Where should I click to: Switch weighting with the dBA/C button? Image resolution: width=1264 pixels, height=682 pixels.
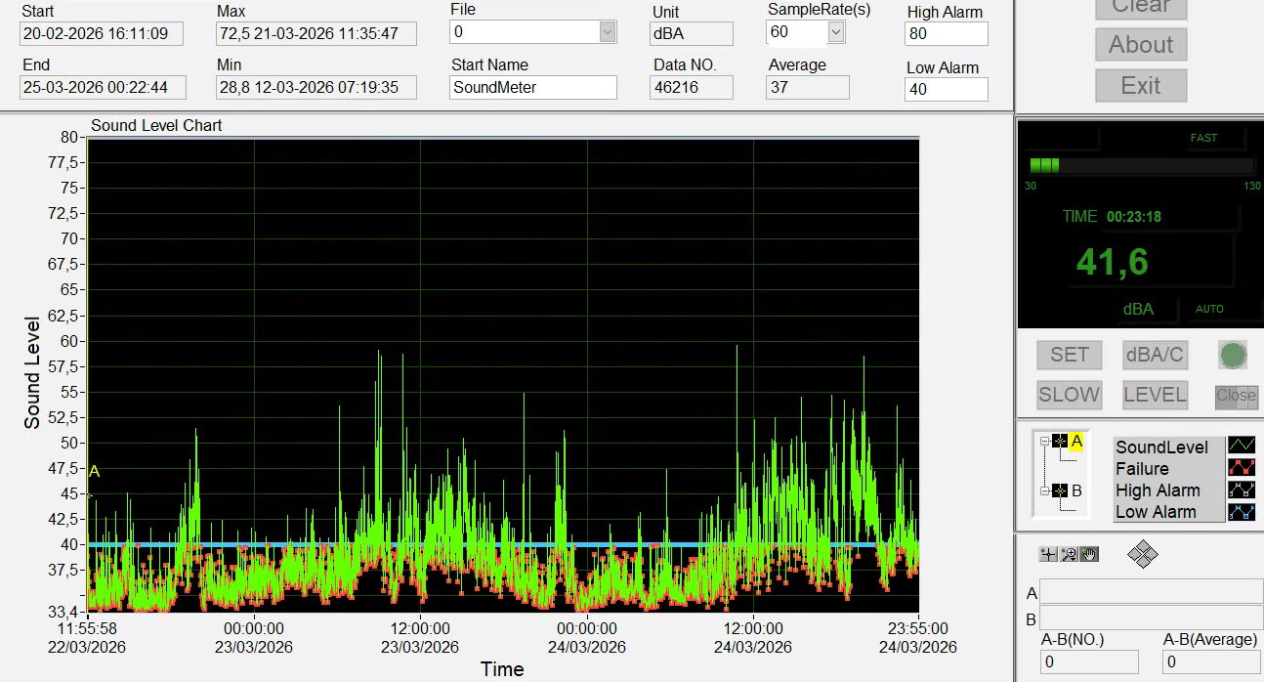pos(1155,355)
